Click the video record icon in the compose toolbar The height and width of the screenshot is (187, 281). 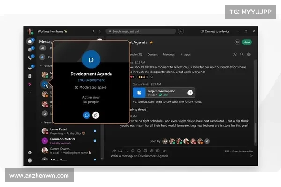click(164, 151)
